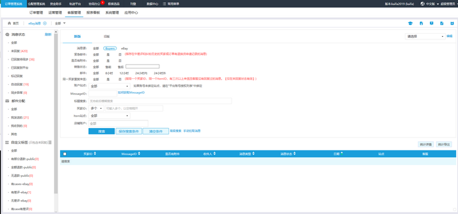Click the home icon beside 首页

pos(9,23)
